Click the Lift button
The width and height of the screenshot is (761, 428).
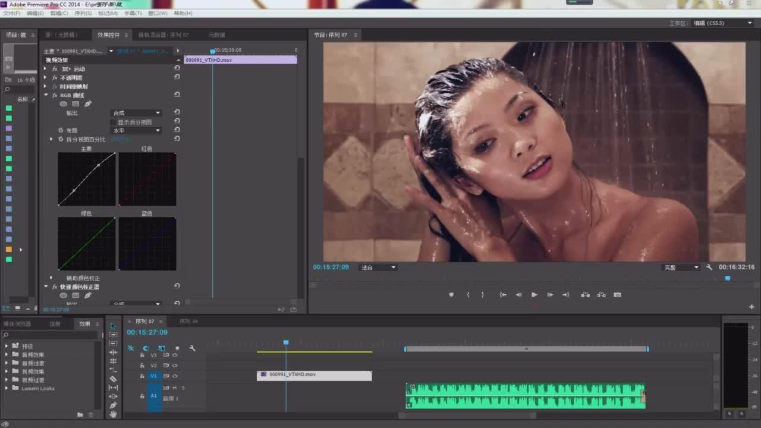tap(585, 295)
